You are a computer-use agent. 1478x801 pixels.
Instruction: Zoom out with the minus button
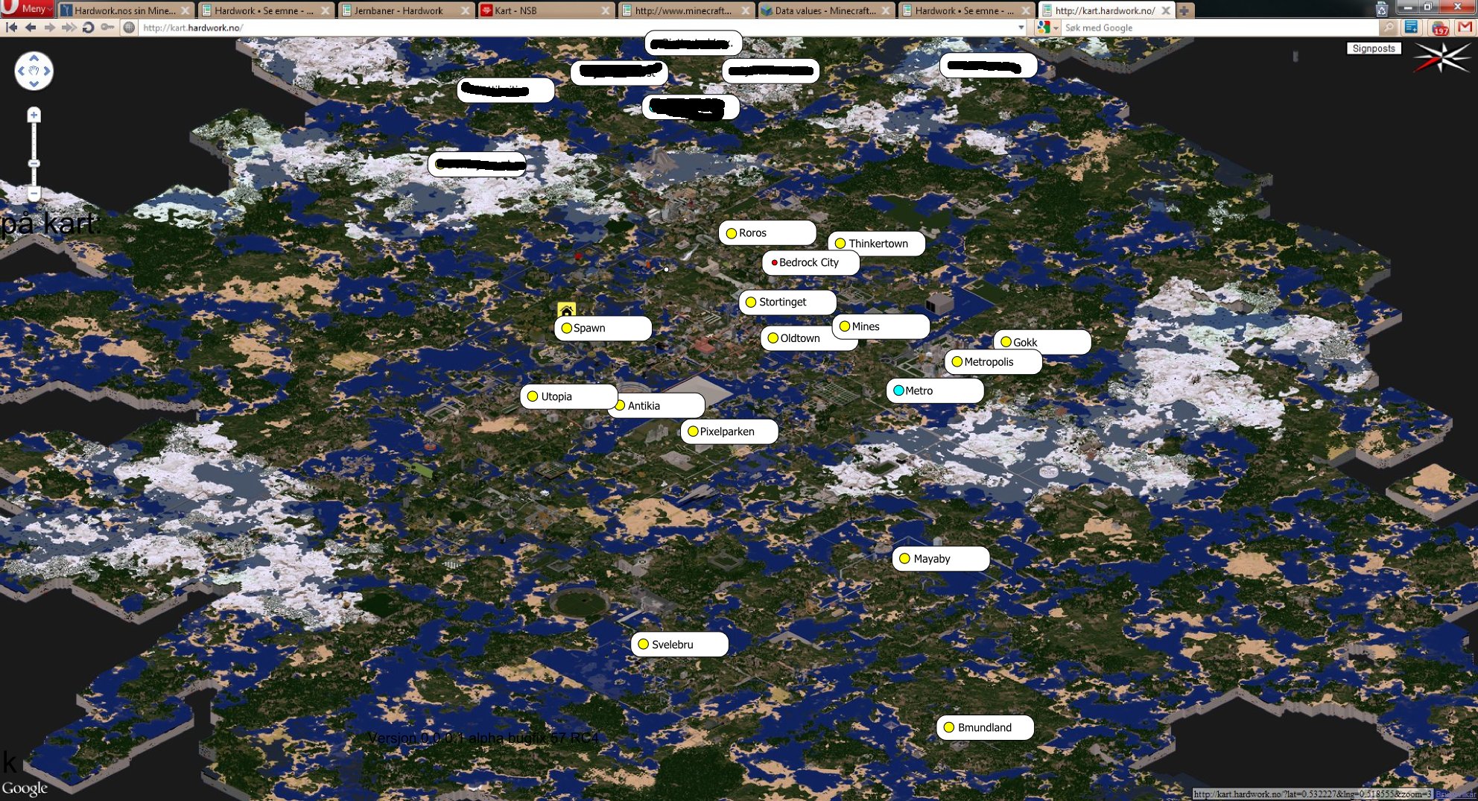coord(34,194)
